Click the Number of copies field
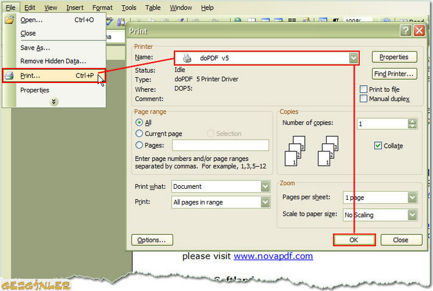 (383, 124)
